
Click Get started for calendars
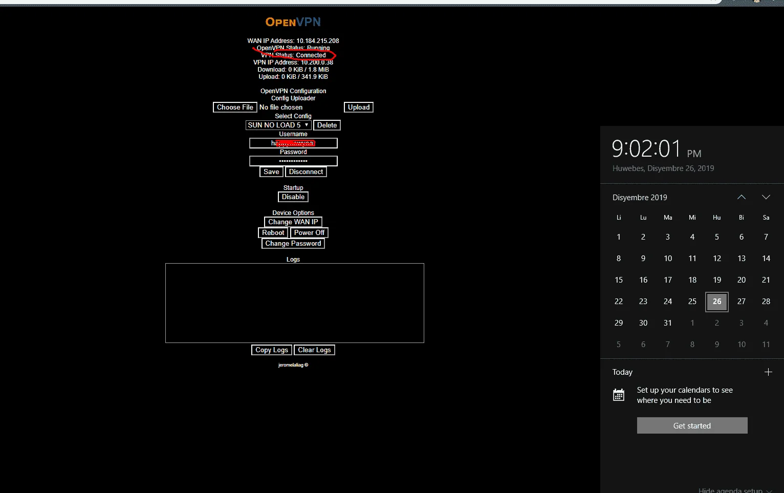692,425
